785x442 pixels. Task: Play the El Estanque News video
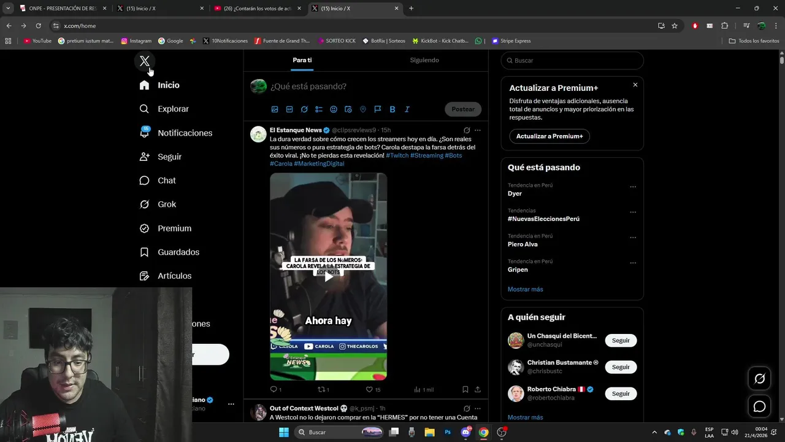pos(329,276)
